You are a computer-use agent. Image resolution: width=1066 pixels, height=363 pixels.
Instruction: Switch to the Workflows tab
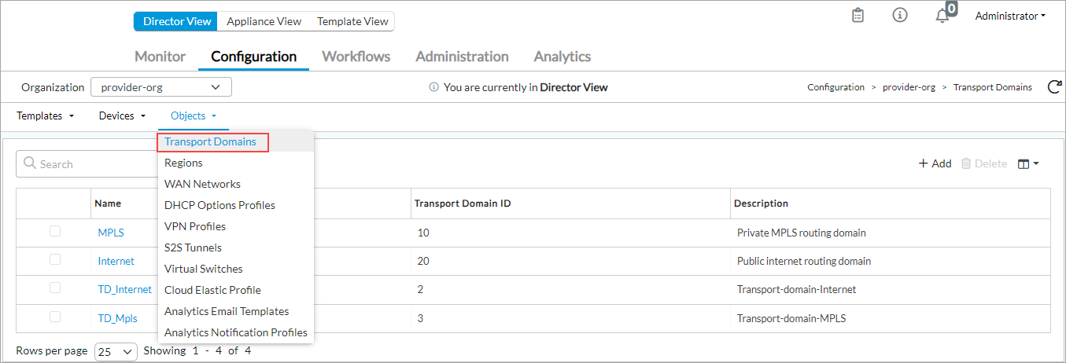356,57
